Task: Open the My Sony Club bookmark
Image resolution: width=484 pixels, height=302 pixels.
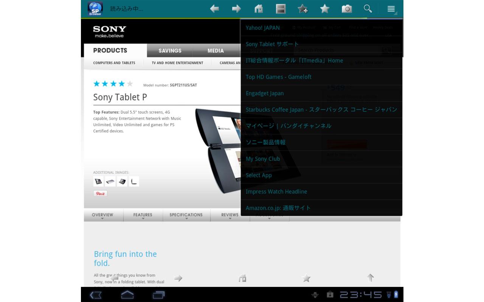Action: (x=321, y=159)
